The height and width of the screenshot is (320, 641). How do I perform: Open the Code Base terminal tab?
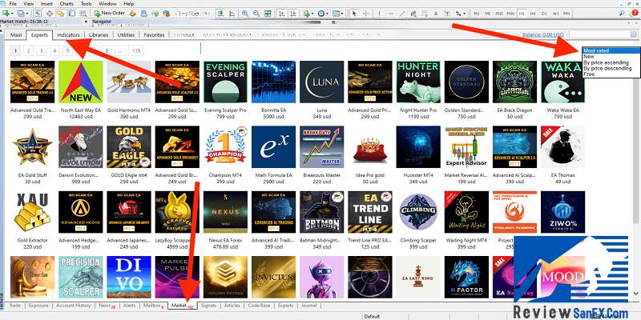pyautogui.click(x=259, y=306)
